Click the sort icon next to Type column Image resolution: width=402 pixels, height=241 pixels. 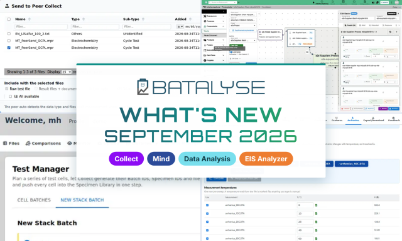(84, 19)
